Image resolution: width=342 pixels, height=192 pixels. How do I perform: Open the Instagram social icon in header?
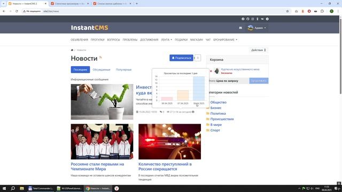pos(253,19)
